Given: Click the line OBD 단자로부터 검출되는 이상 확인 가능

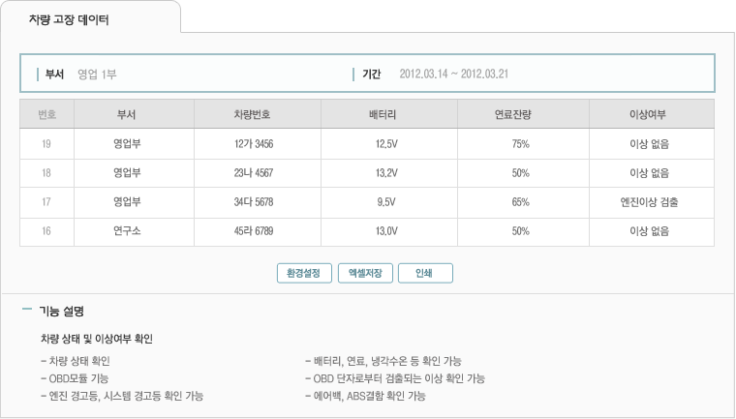Looking at the screenshot, I should tap(395, 378).
